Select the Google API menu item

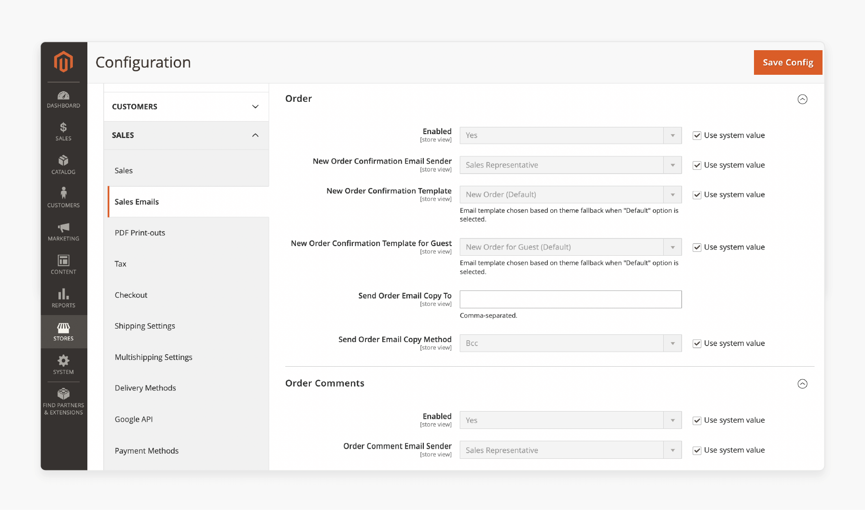[x=134, y=420]
